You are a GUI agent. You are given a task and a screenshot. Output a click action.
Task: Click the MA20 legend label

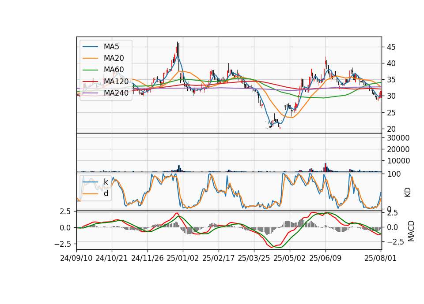point(114,58)
